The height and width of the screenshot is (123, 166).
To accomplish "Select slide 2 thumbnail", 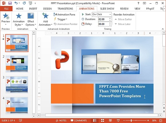I will pos(17,64).
